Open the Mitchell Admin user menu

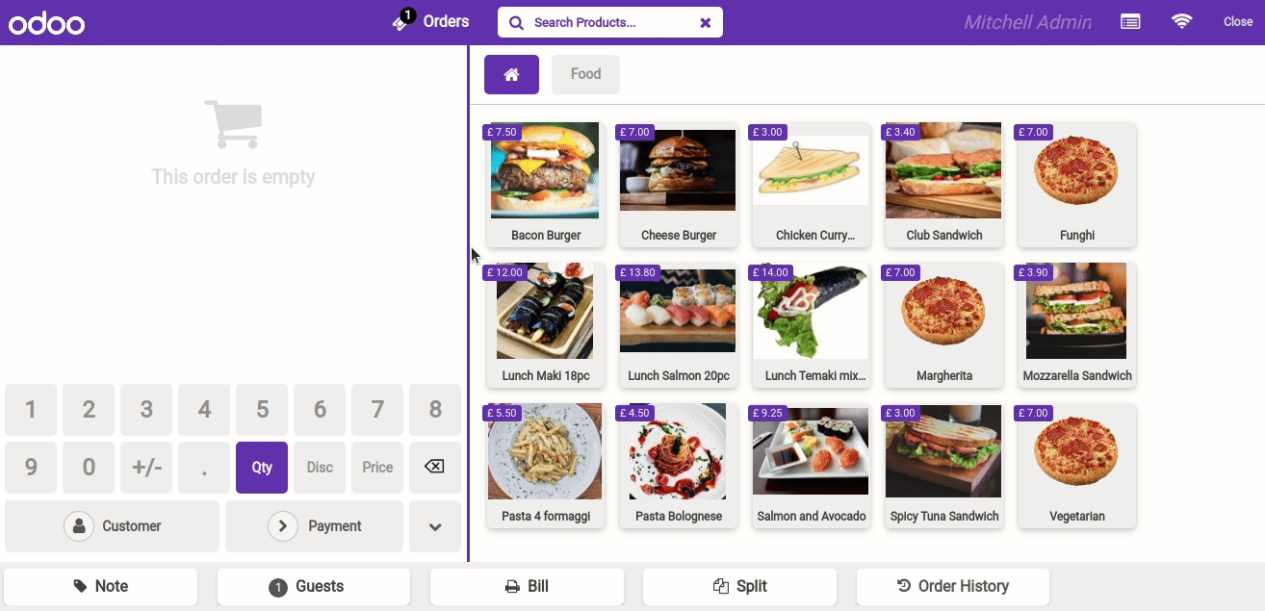1027,22
